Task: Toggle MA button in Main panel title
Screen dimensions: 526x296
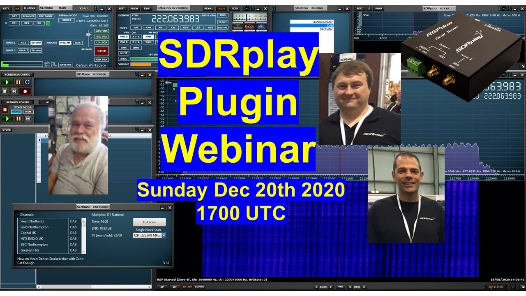Action: [x=17, y=8]
